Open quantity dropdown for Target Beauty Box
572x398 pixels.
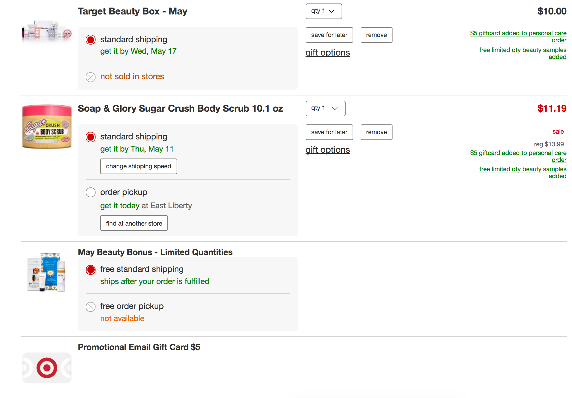324,11
